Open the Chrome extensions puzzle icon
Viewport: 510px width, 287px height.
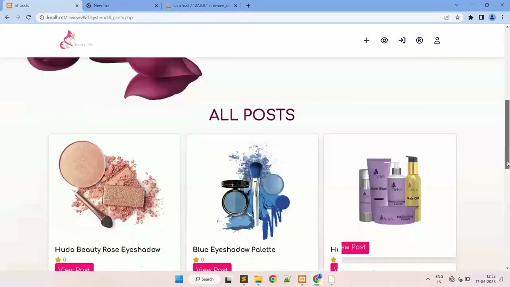[471, 18]
